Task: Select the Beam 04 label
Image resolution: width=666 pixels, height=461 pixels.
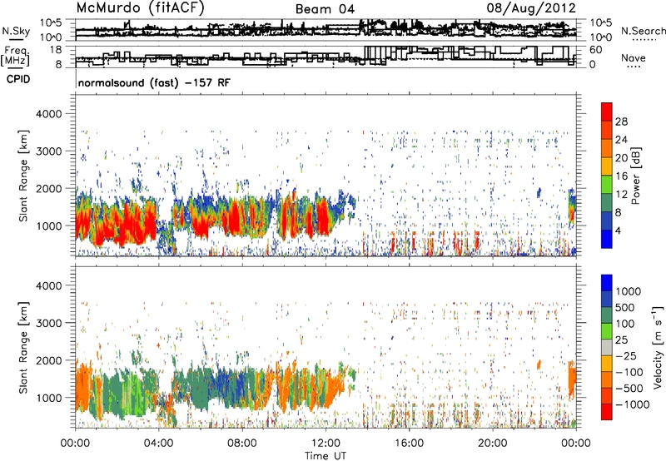Action: [325, 9]
